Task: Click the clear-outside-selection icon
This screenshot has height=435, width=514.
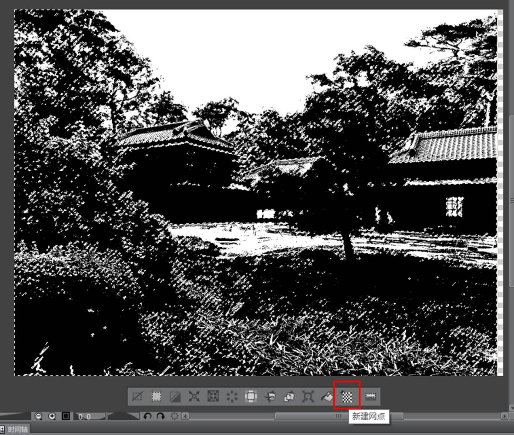Action: (251, 396)
